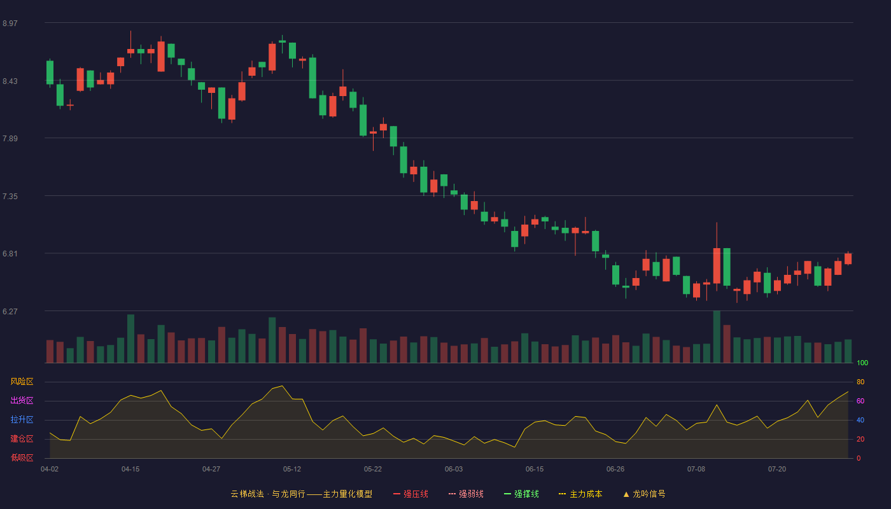
Task: Click the 07-20 date label
Action: [777, 469]
